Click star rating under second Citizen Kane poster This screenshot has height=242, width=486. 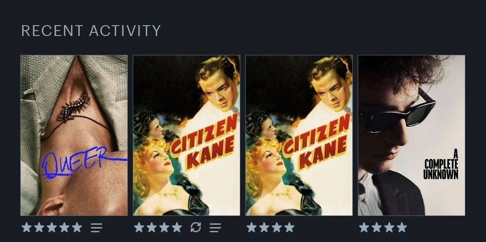pos(271,227)
